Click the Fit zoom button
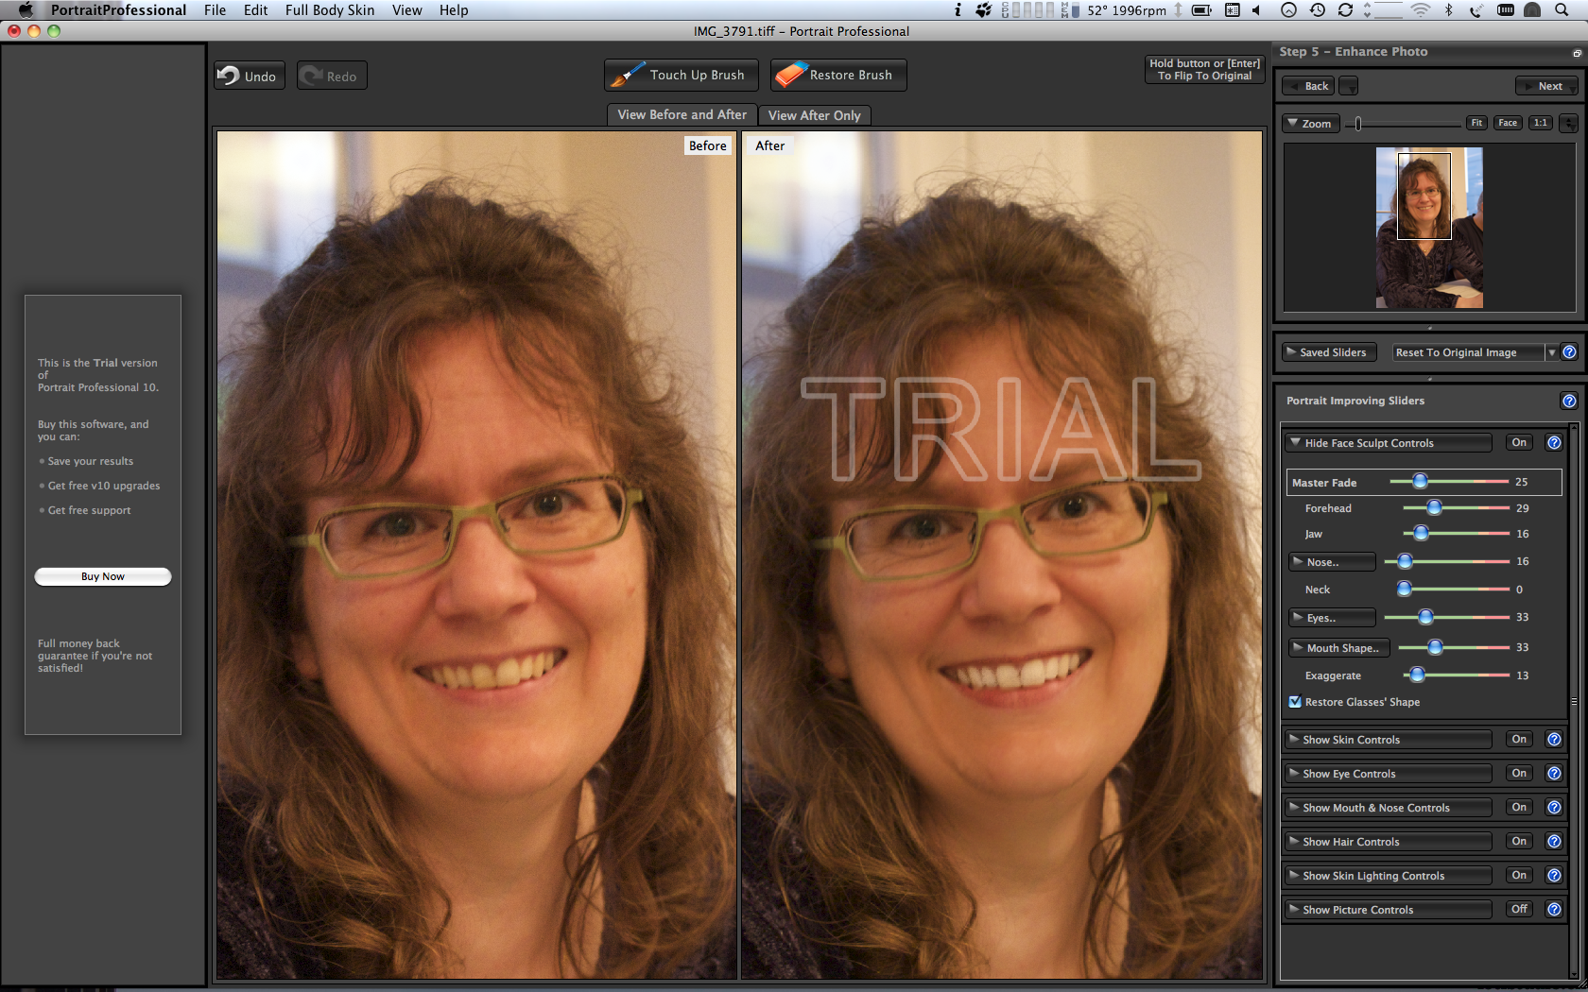The width and height of the screenshot is (1588, 992). coord(1476,123)
